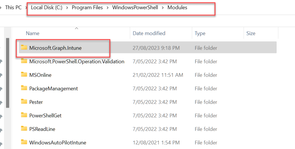
Task: Select the WindowsAutoPilotIntune folder name
Action: pyautogui.click(x=58, y=142)
